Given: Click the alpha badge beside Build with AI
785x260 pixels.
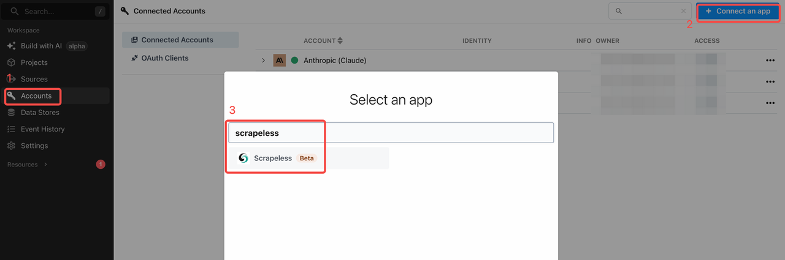Looking at the screenshot, I should coord(77,46).
